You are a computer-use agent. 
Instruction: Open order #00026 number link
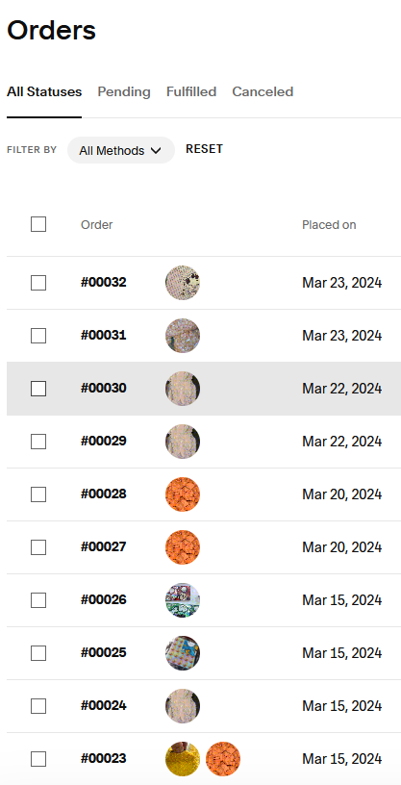[104, 599]
